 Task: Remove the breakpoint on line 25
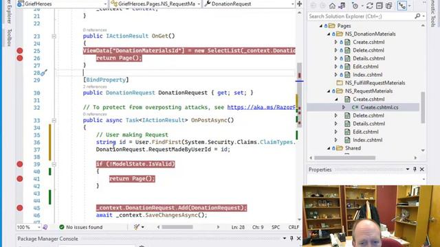click(20, 51)
